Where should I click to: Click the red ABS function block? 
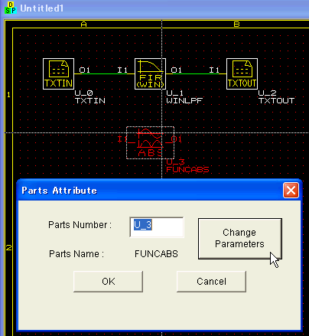tap(151, 142)
